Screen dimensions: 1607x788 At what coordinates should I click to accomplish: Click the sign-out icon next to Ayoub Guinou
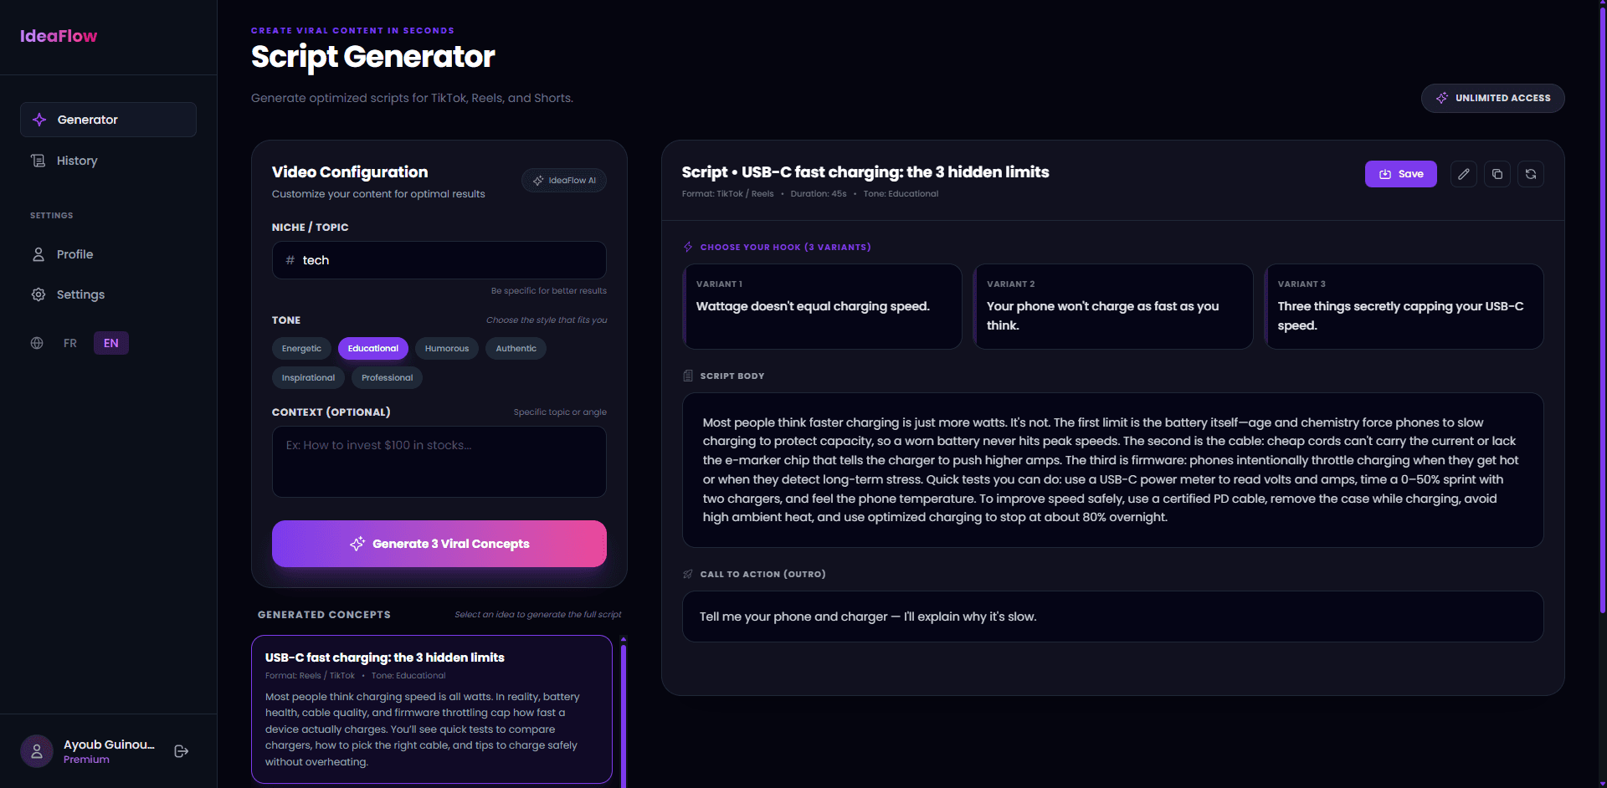[181, 751]
